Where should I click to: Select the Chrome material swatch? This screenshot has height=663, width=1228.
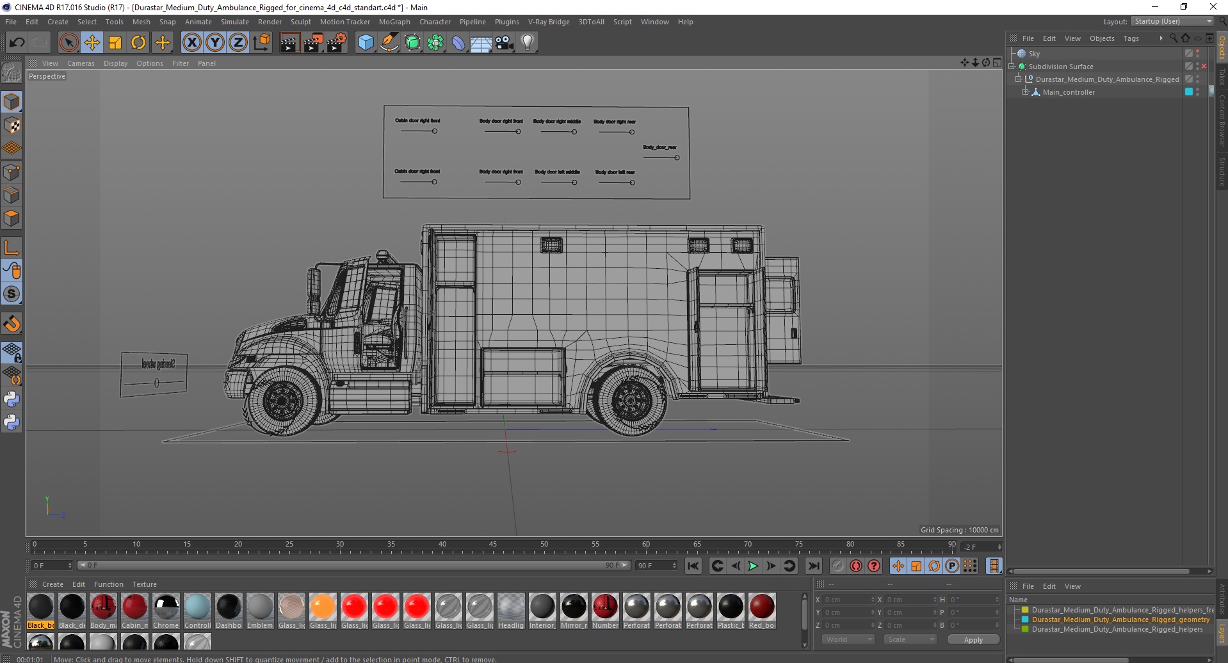point(166,611)
